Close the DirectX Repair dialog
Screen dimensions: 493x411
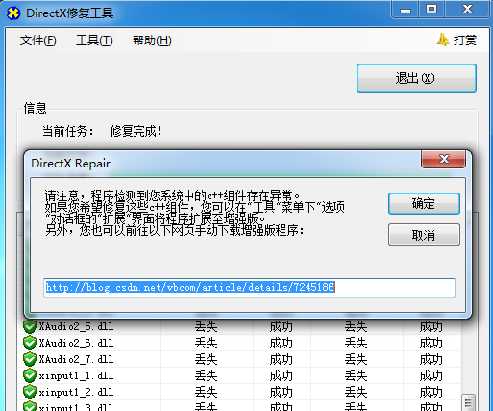(444, 159)
